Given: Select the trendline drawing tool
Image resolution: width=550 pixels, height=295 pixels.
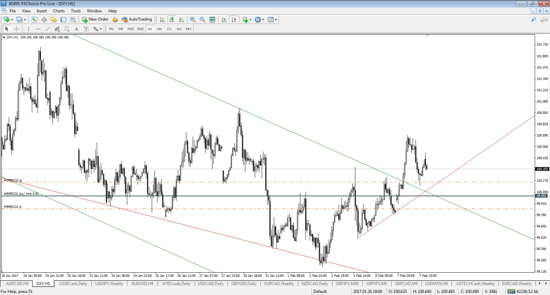Looking at the screenshot, I should click(48, 29).
